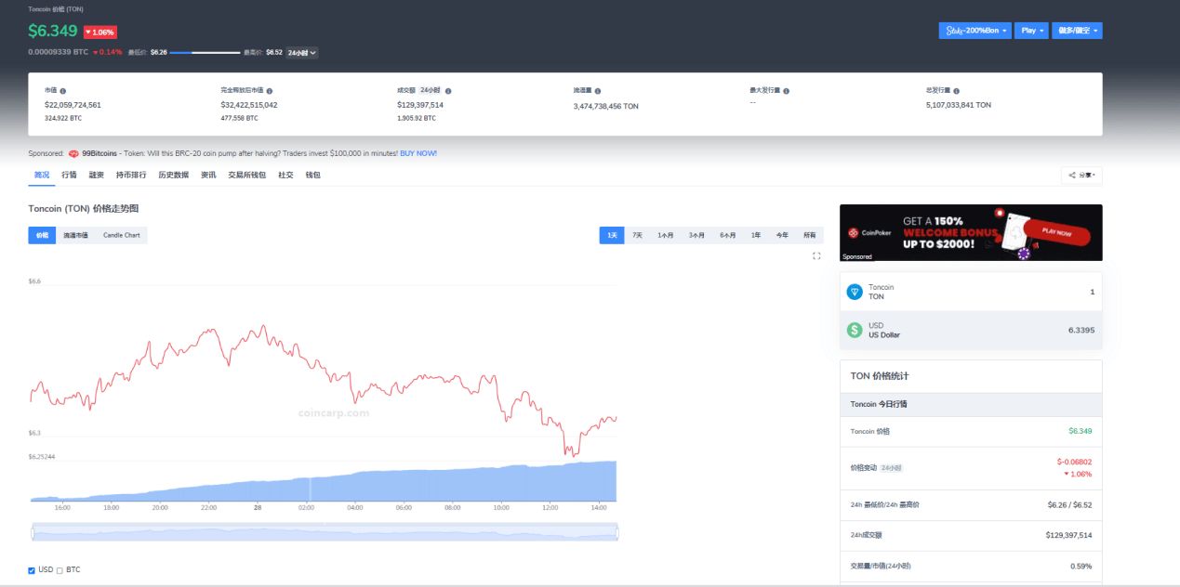Click the BUY NOW! sponsored link
This screenshot has width=1180, height=587.
418,153
